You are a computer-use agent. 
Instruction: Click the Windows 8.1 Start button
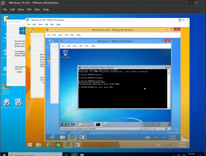click(30, 145)
